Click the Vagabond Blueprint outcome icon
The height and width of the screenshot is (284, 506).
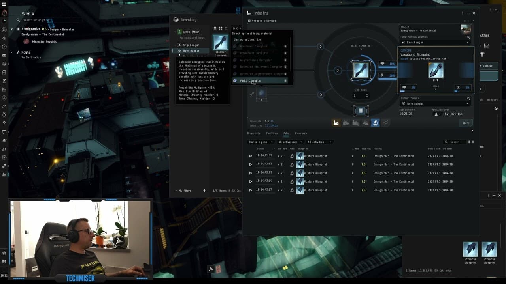[x=436, y=71]
